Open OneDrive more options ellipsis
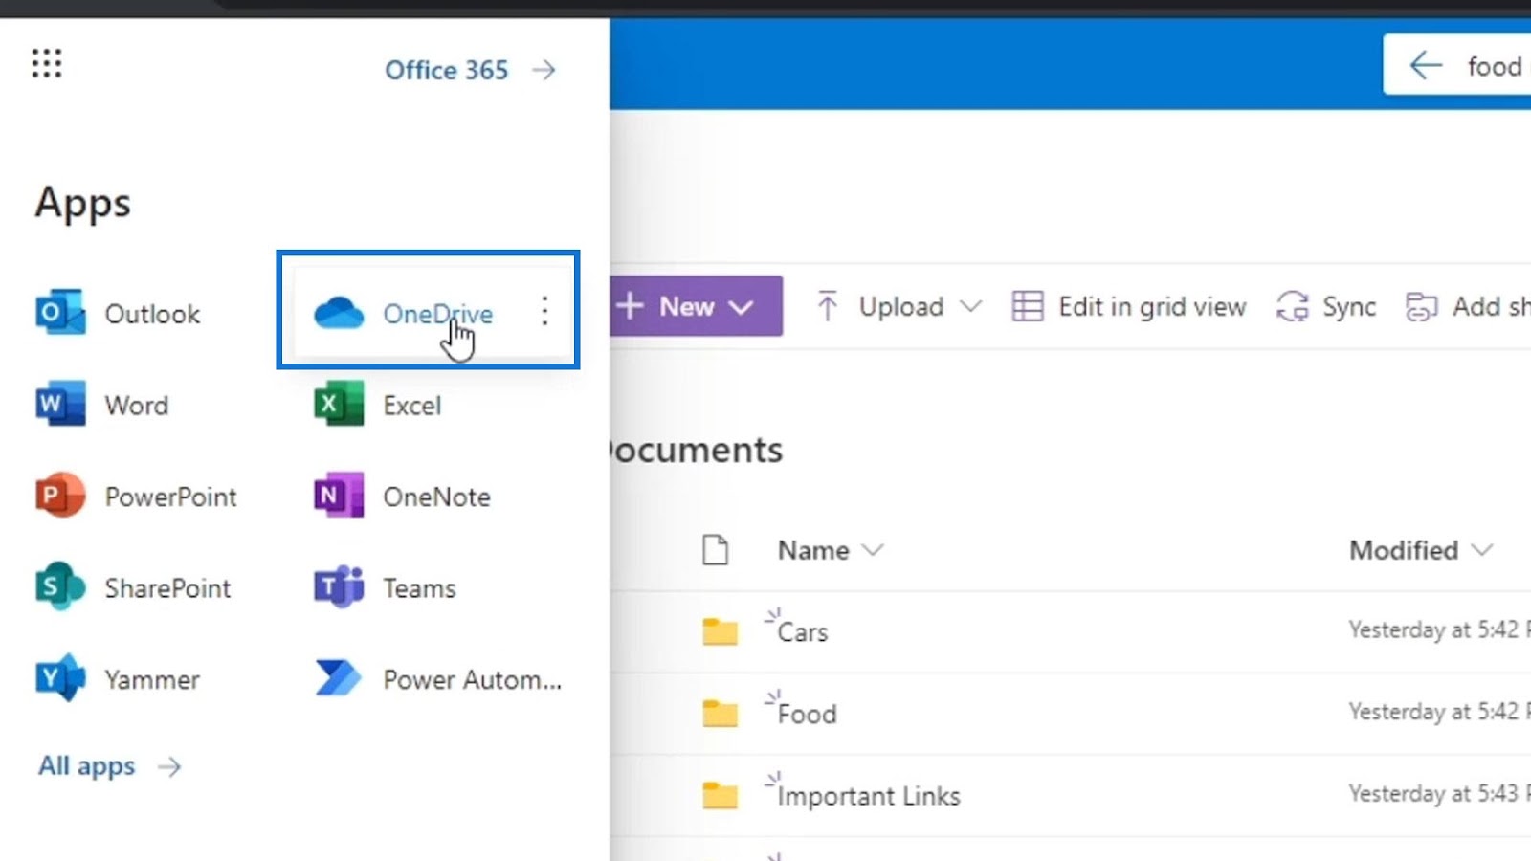The image size is (1531, 861). (x=544, y=311)
